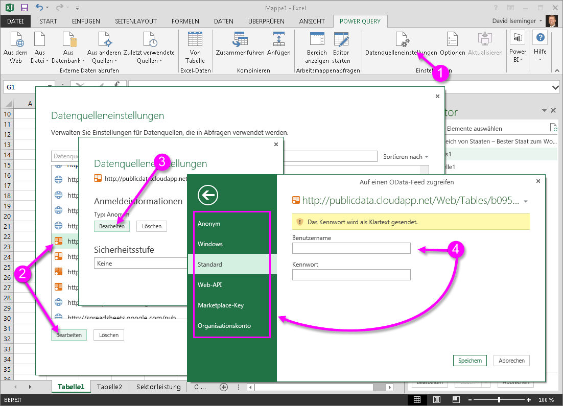
Task: Click Bearbeiten below the data source list
Action: 69,335
